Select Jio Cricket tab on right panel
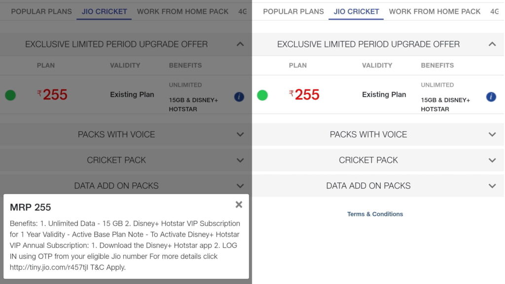 point(356,12)
